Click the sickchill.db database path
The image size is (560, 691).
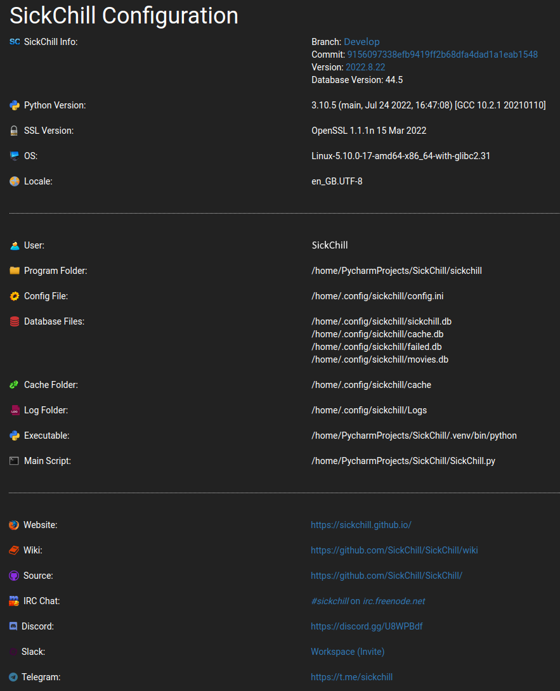(x=381, y=321)
